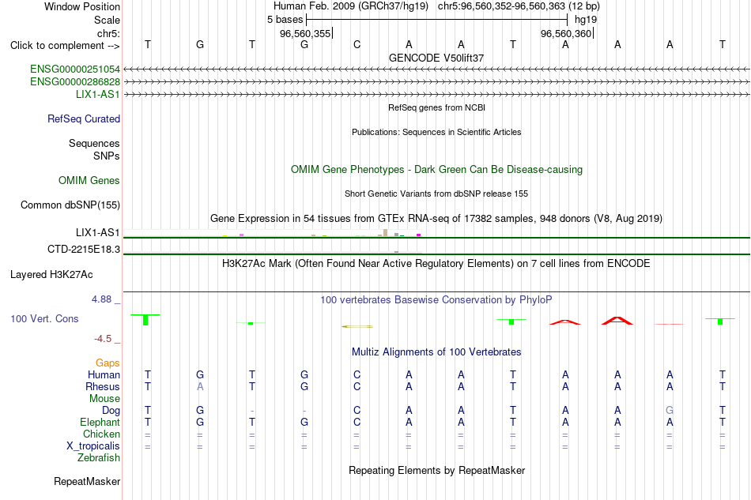Open the Common dbSNP(155) track label
The image size is (751, 500).
pos(70,205)
